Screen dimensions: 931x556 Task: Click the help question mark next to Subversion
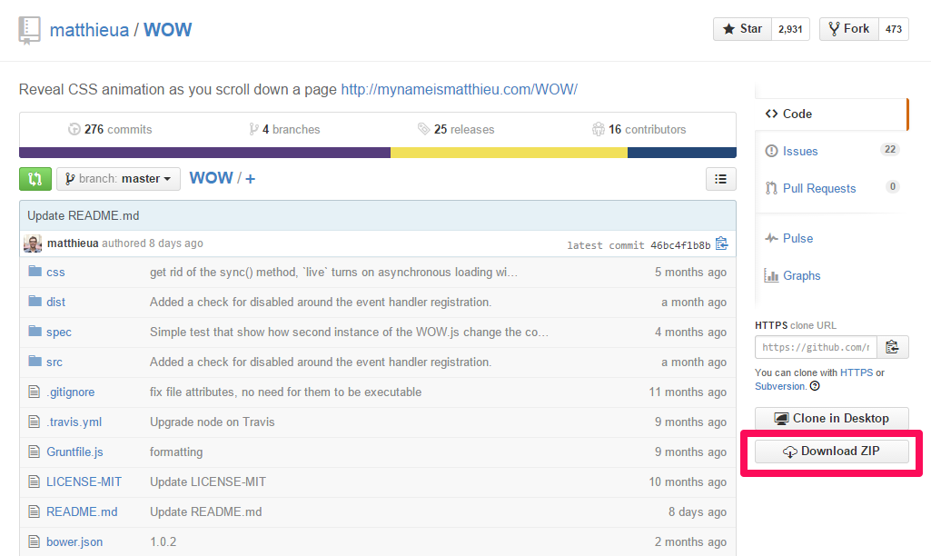point(815,386)
